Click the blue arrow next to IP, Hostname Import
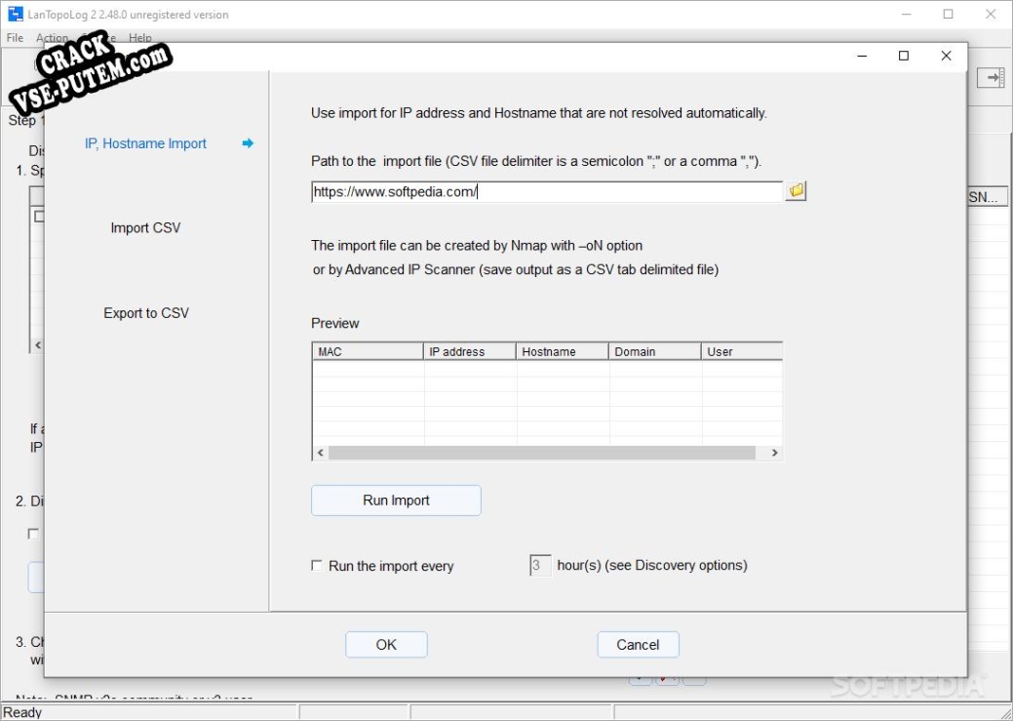 pos(247,143)
